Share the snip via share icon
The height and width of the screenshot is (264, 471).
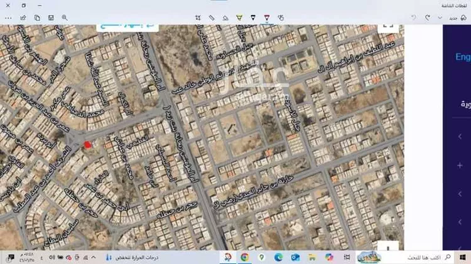point(23,18)
